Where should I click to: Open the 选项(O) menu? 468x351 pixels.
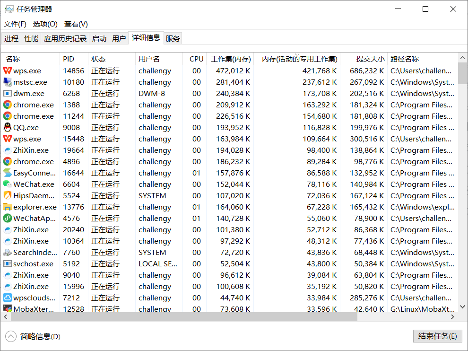coord(45,24)
